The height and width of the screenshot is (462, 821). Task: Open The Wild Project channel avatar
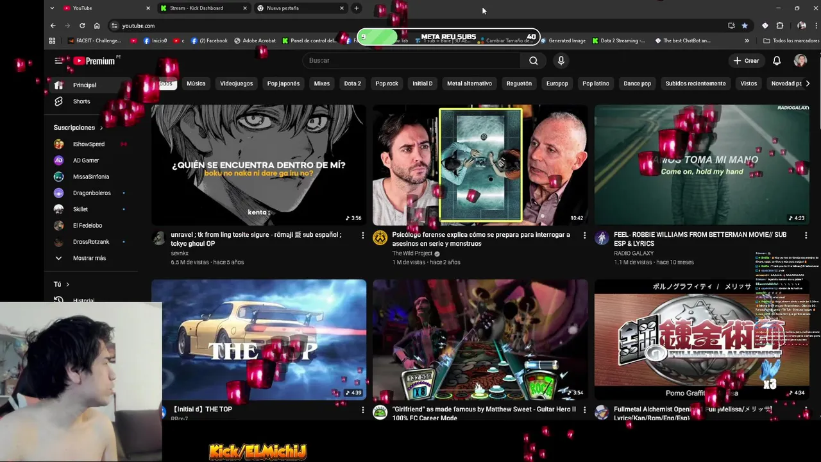380,238
